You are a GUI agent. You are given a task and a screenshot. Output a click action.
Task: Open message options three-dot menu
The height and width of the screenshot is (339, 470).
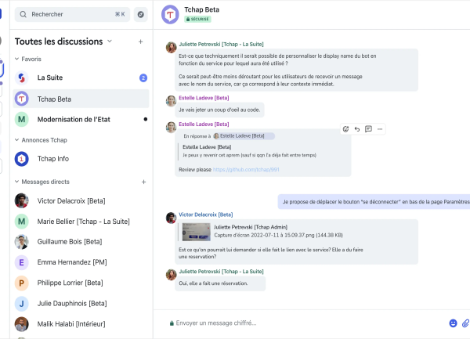pyautogui.click(x=380, y=129)
